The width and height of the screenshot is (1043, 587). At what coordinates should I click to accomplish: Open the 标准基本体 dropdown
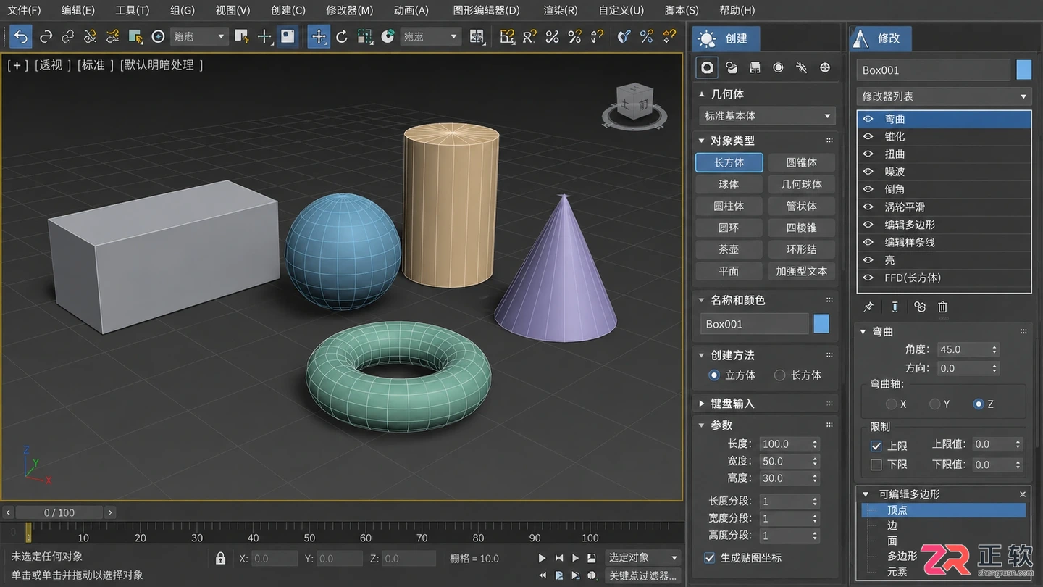coord(768,116)
